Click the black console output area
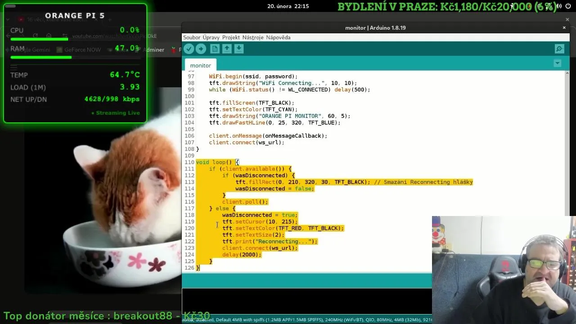The height and width of the screenshot is (324, 576). [x=307, y=302]
